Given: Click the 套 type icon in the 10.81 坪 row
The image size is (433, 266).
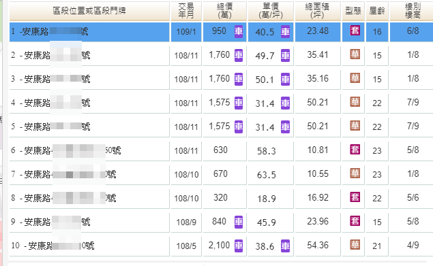Looking at the screenshot, I should point(355,150).
